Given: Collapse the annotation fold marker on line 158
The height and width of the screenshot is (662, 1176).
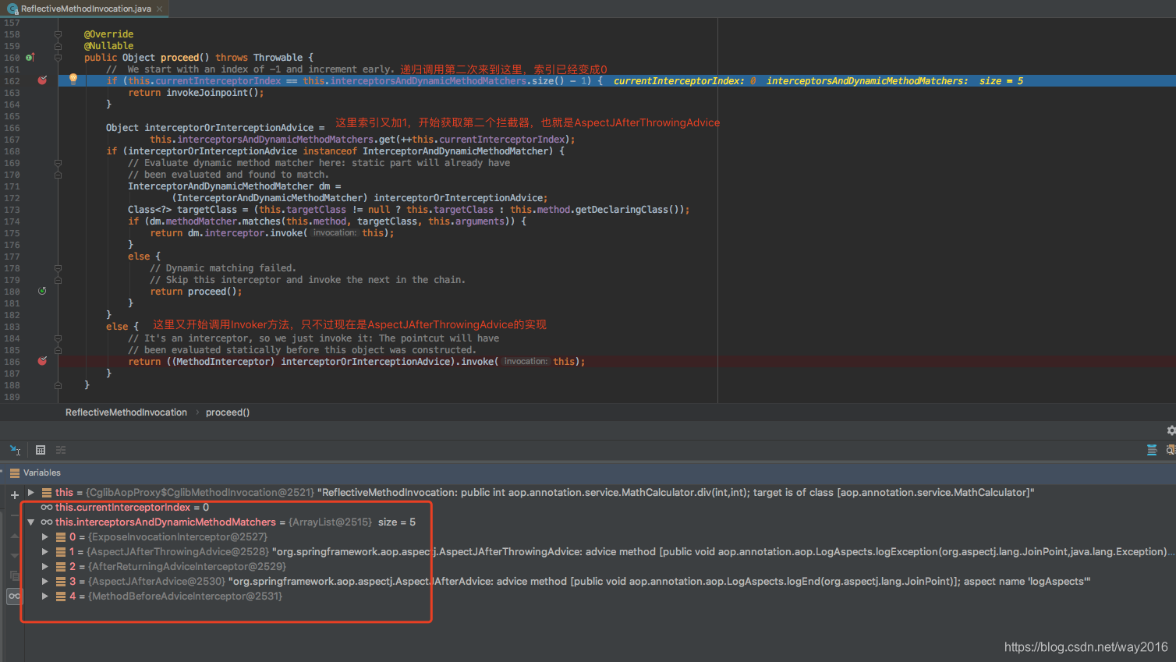Looking at the screenshot, I should [x=58, y=34].
